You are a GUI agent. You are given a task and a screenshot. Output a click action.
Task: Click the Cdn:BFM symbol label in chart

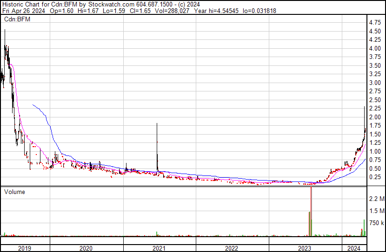17,19
